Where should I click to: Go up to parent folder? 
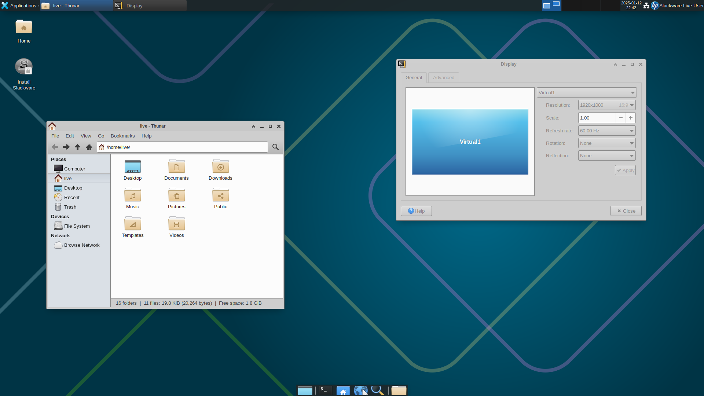tap(77, 147)
